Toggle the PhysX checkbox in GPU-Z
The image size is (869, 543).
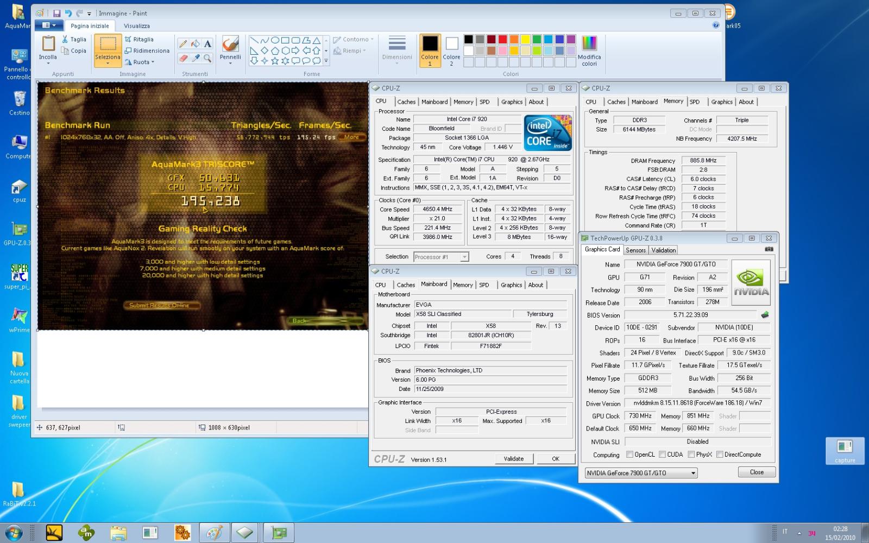click(x=691, y=454)
